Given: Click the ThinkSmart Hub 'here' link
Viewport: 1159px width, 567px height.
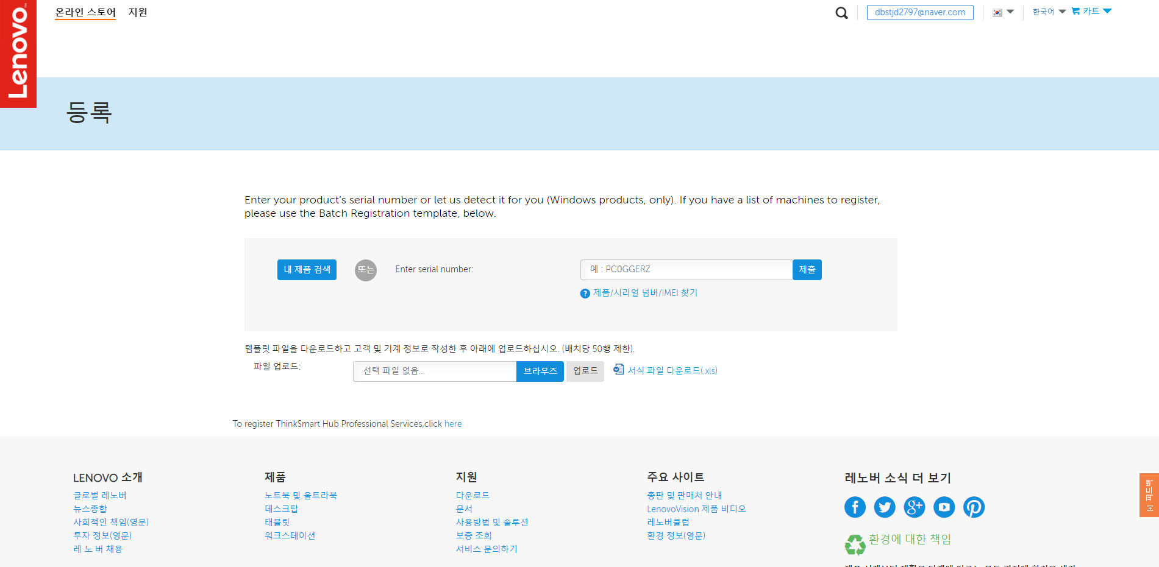Looking at the screenshot, I should click(453, 424).
